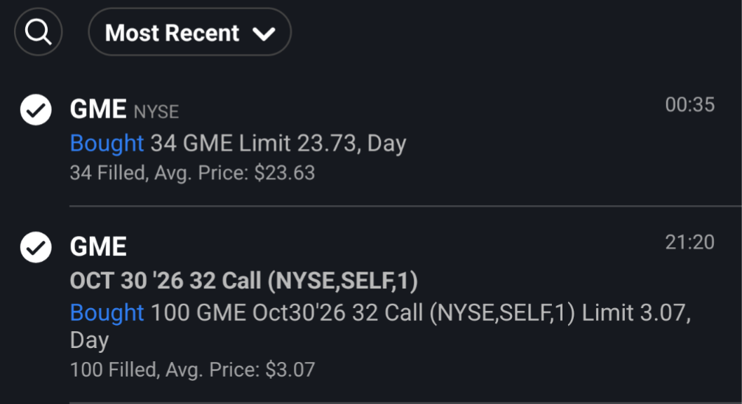The height and width of the screenshot is (404, 742).
Task: Click the blue Bought label on 100 GME call order
Action: pyautogui.click(x=107, y=312)
